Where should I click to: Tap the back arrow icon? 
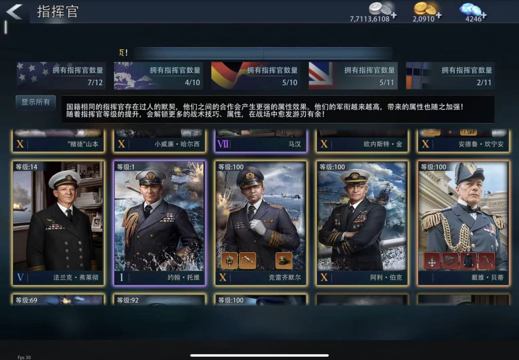14,12
